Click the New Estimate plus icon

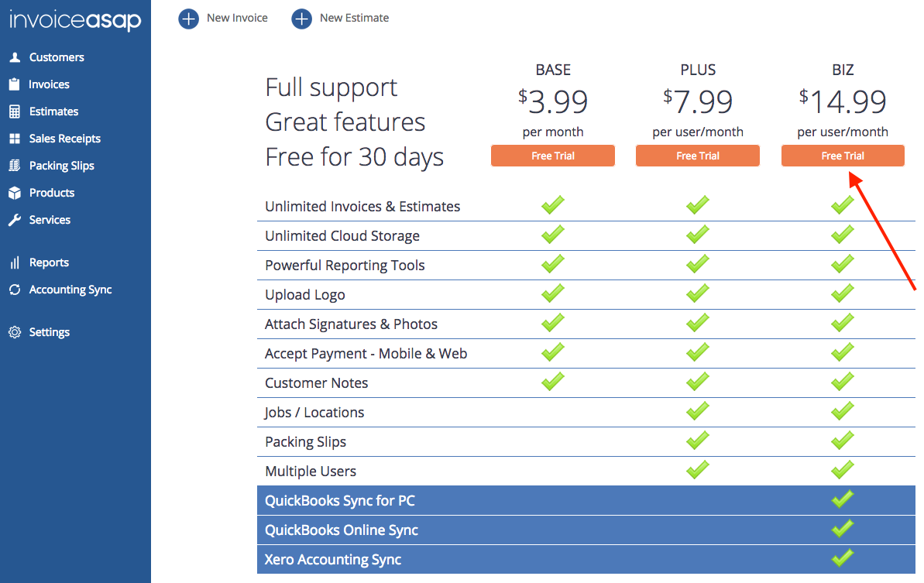point(301,19)
